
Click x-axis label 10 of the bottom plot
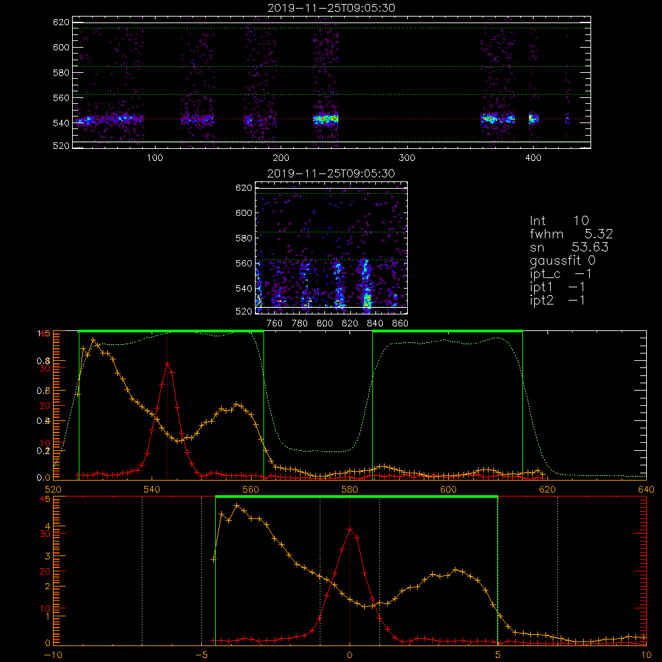(646, 655)
